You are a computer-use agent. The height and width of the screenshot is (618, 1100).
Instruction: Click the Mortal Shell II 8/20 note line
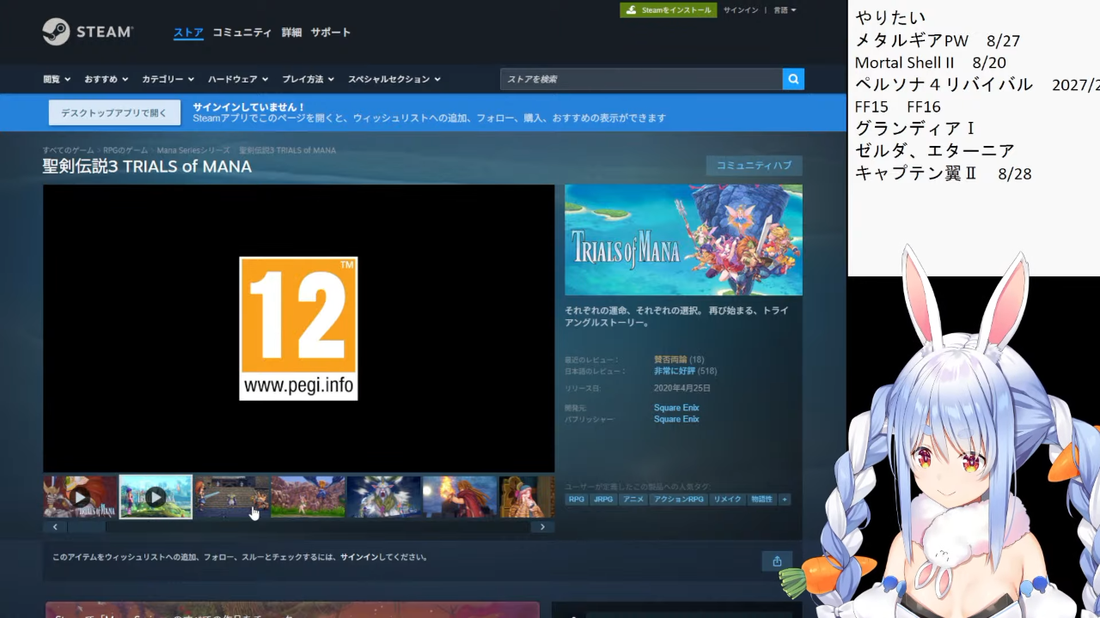coord(931,63)
